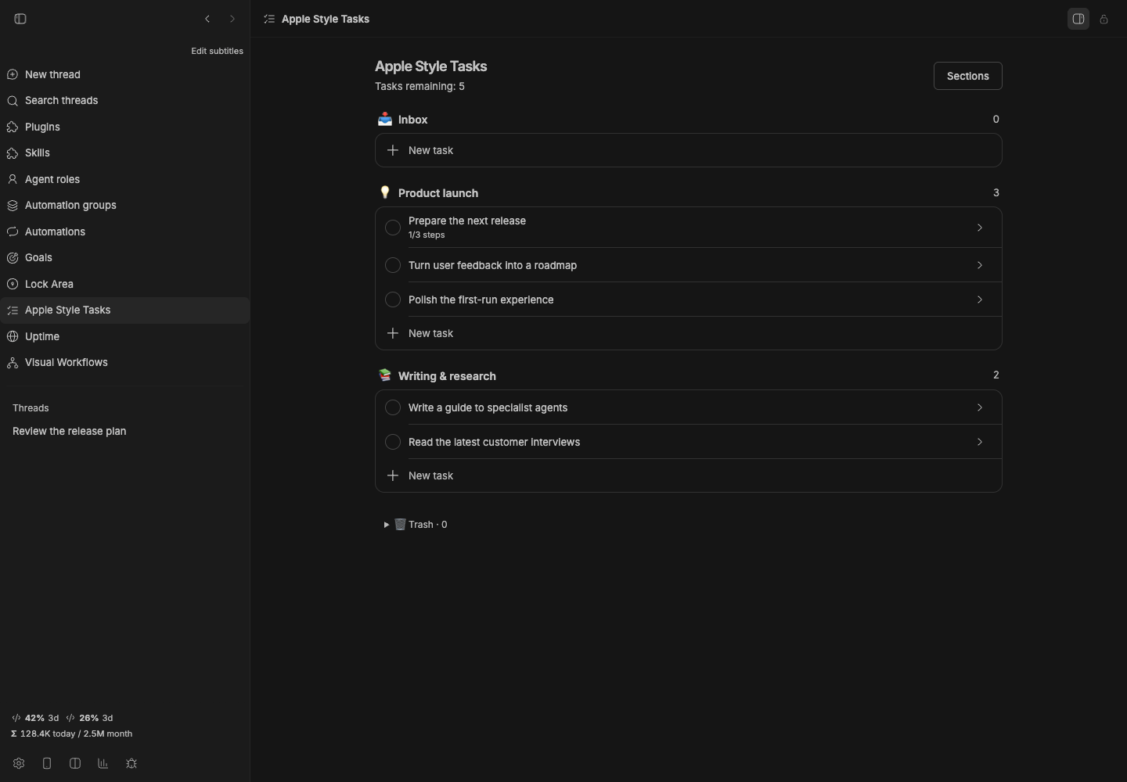1127x782 pixels.
Task: Click the trash can icon
Action: (400, 525)
